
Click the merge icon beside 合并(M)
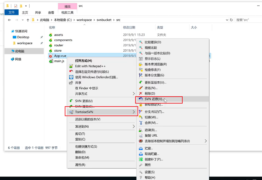pos(141,123)
